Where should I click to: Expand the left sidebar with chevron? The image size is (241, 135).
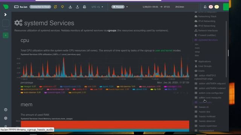pyautogui.click(x=5, y=15)
